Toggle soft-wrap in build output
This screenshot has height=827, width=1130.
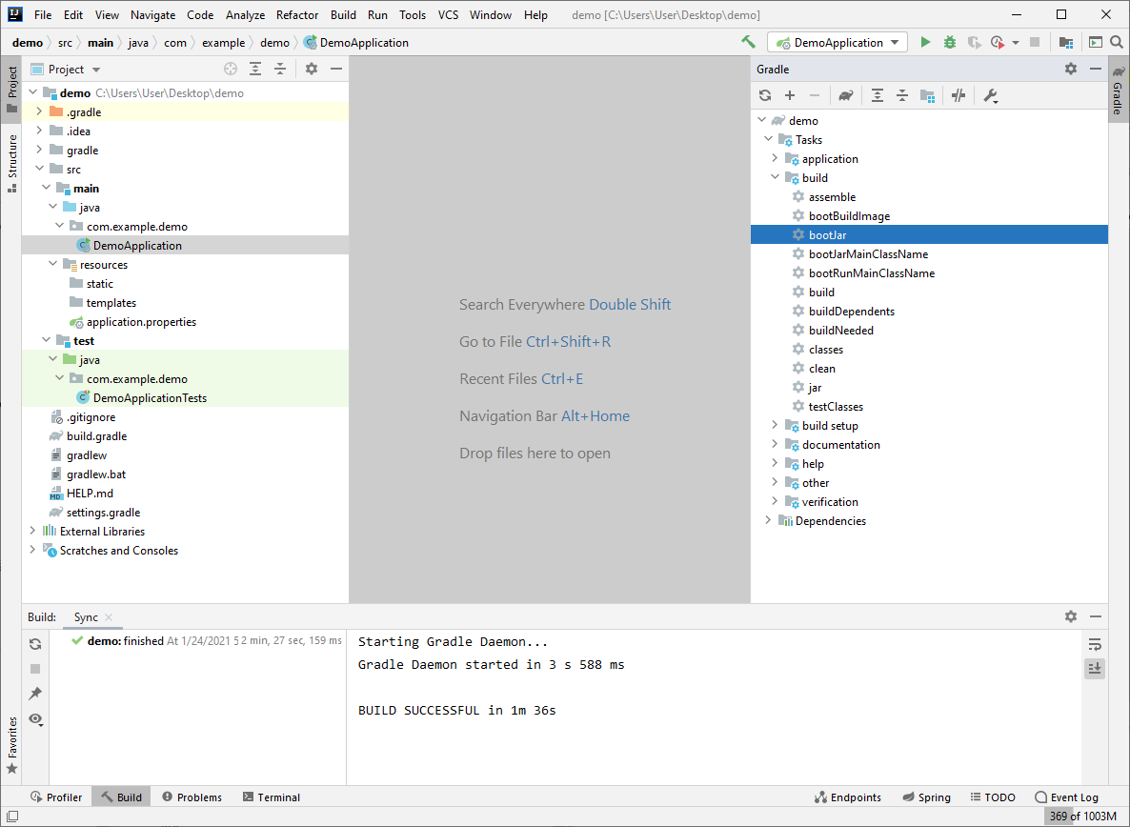(x=1095, y=644)
